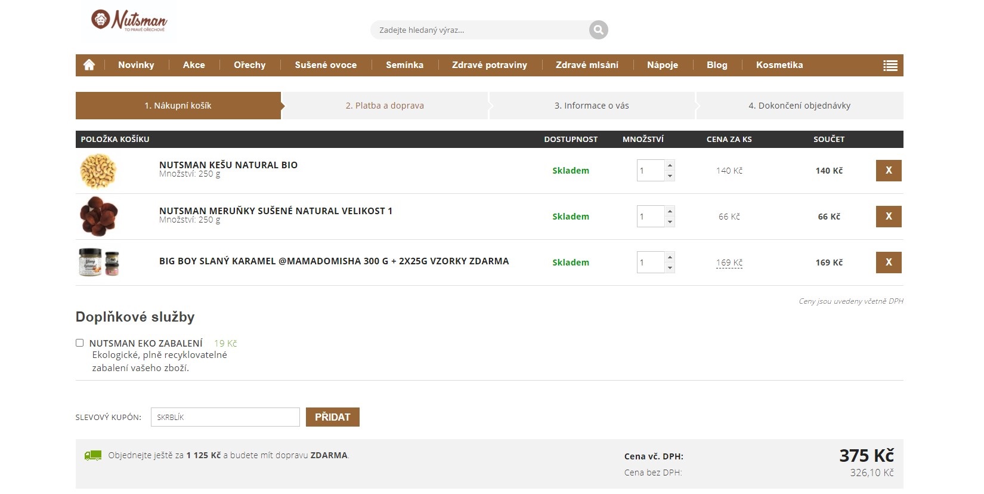This screenshot has height=494, width=984.
Task: Go to step 4. Dokončení objednávky
Action: (799, 106)
